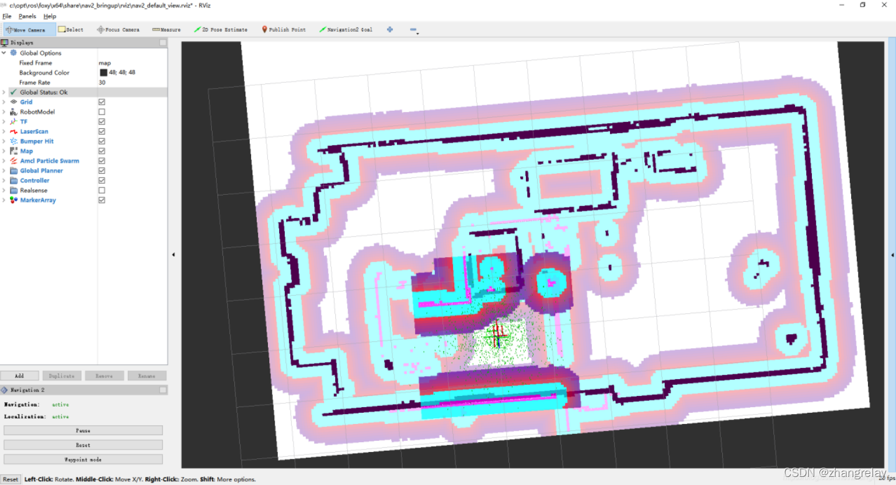Disable the Controller group checkbox
This screenshot has height=485, width=896.
tap(102, 181)
